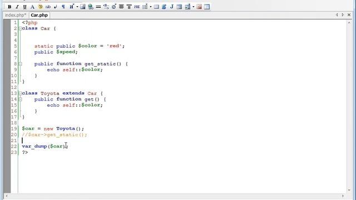Click line number 18 in the gutter

[14, 123]
